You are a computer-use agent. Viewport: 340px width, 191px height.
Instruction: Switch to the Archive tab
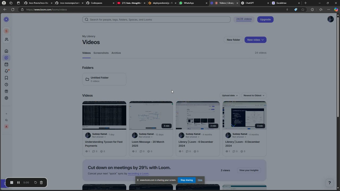click(116, 53)
